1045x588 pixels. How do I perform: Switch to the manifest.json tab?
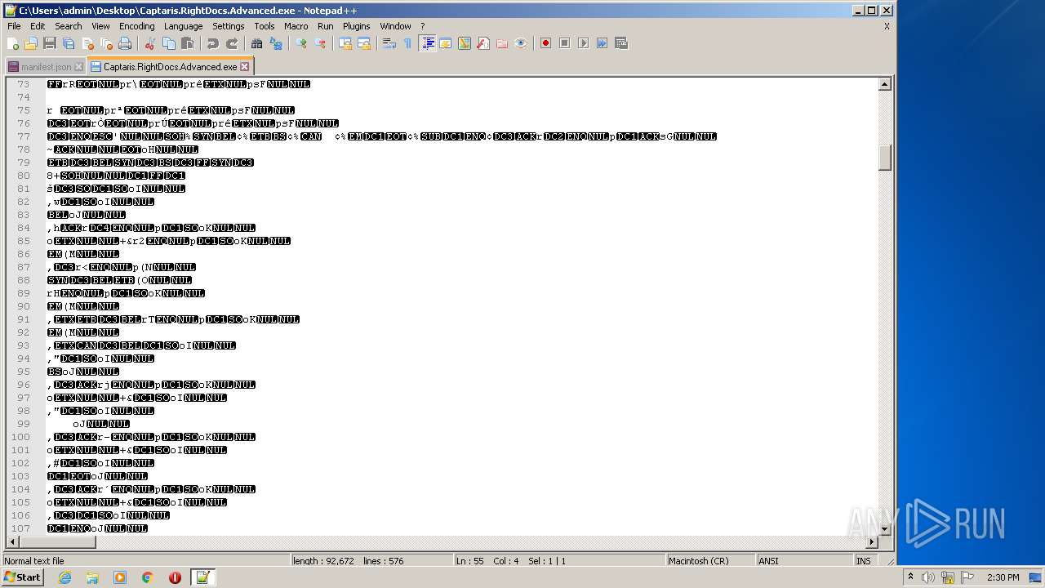pos(46,67)
